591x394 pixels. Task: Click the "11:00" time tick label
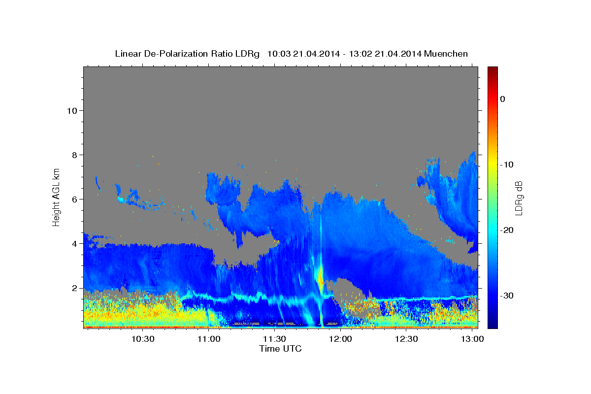[209, 339]
